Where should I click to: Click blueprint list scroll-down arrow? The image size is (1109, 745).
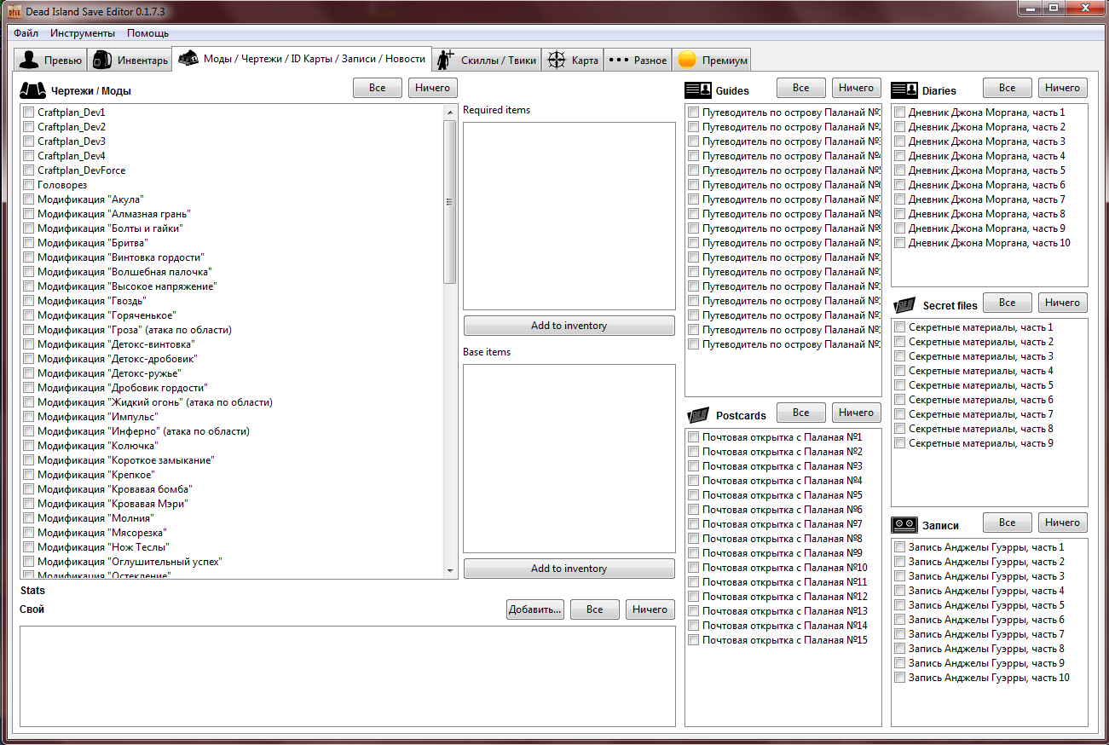450,571
